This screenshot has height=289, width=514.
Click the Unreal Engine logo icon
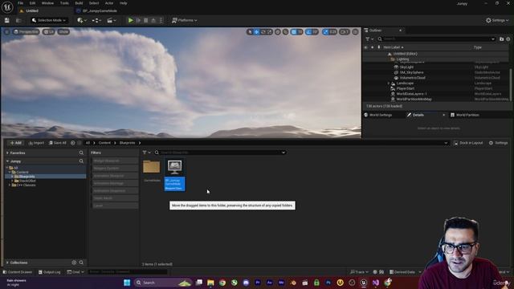pos(7,7)
